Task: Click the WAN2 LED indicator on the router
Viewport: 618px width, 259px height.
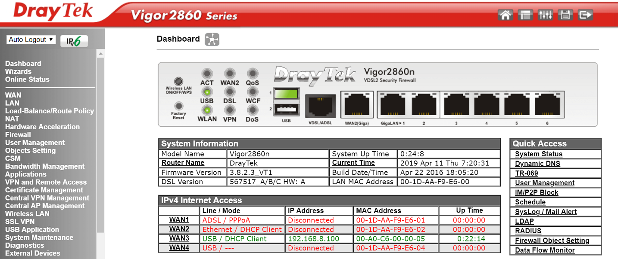Action: point(230,73)
